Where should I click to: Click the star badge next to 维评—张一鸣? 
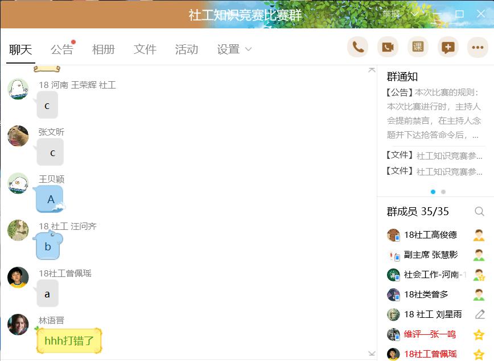[x=479, y=334]
